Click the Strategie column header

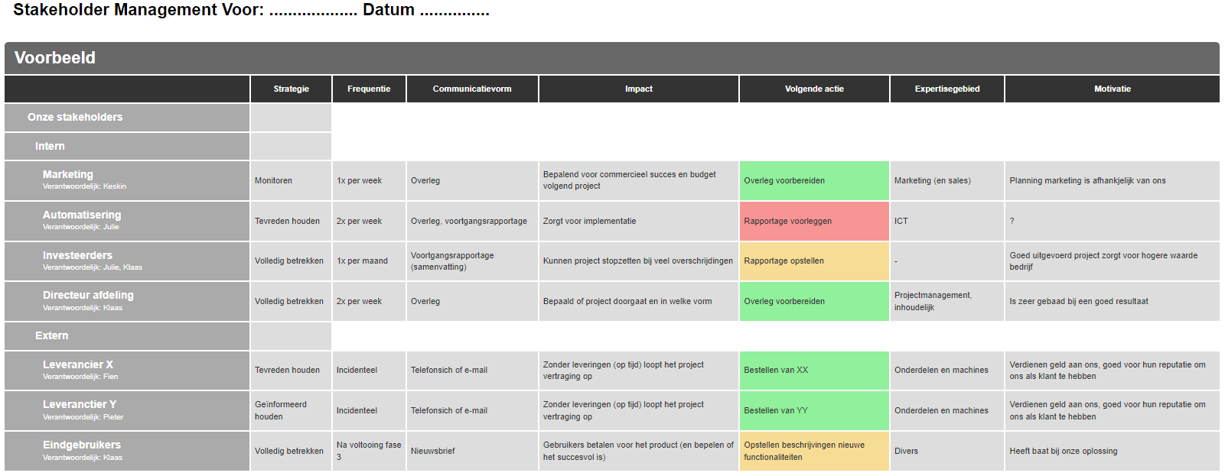[291, 89]
